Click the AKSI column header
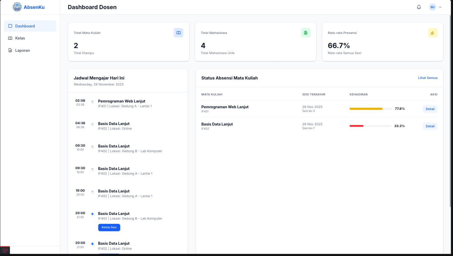Viewport: 453px width, 256px height. [x=434, y=94]
